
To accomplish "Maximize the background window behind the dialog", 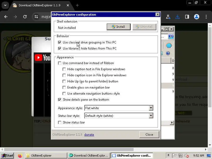I will click(x=167, y=29).
